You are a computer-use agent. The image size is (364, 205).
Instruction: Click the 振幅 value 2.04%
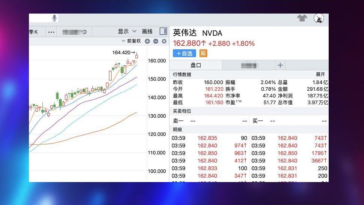coord(268,82)
